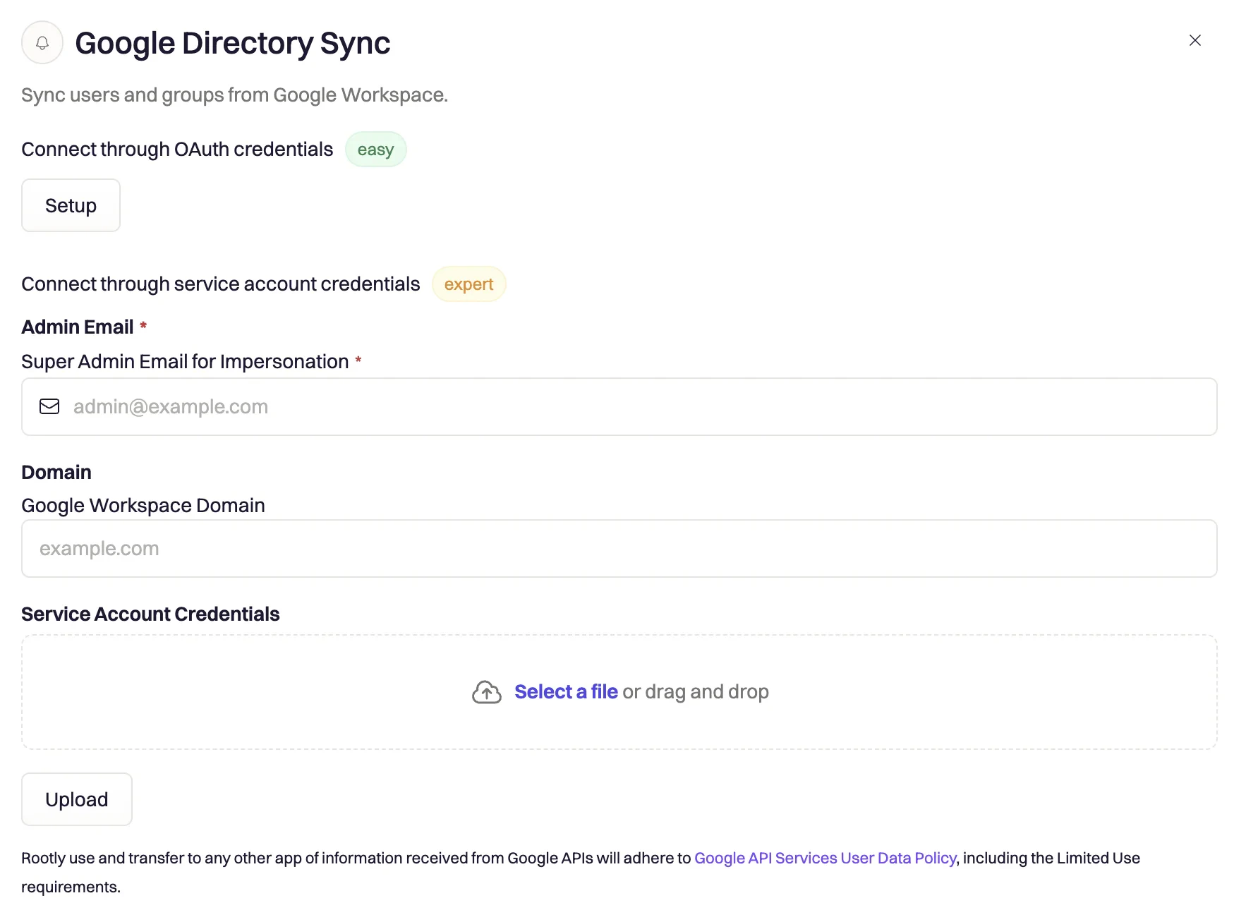Open the Google API Services User Data Policy link
The image size is (1246, 910).
tap(825, 858)
